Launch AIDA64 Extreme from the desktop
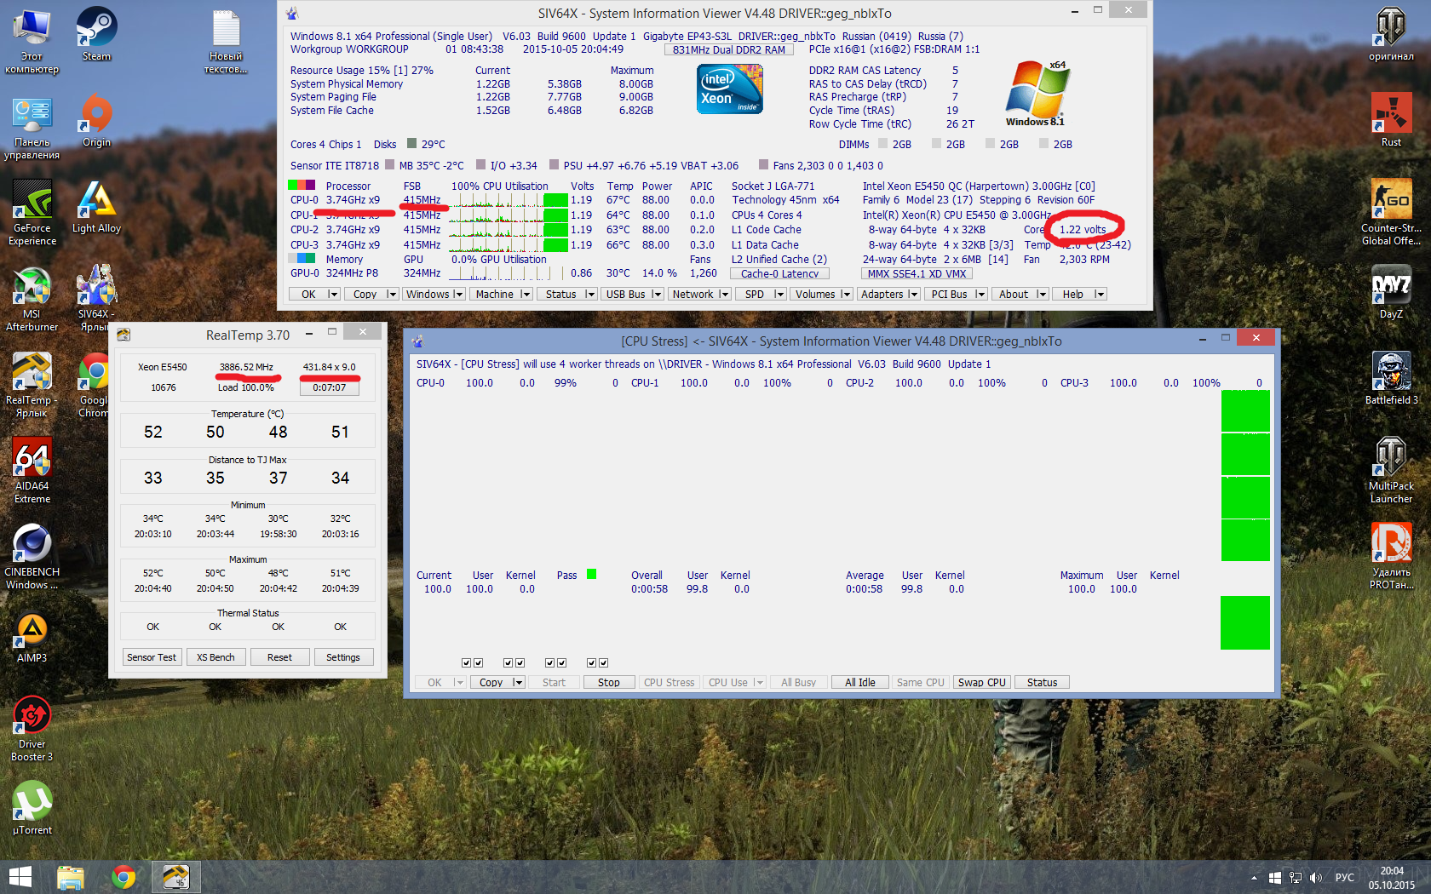Screen dimensions: 1431x894 [x=32, y=470]
